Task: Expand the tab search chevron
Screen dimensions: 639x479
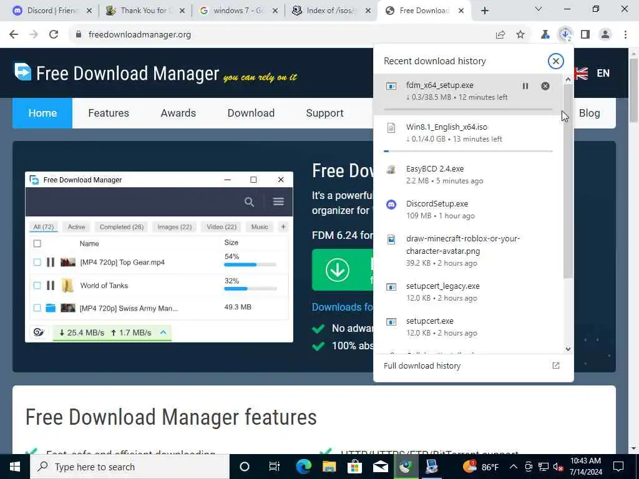Action: click(539, 9)
